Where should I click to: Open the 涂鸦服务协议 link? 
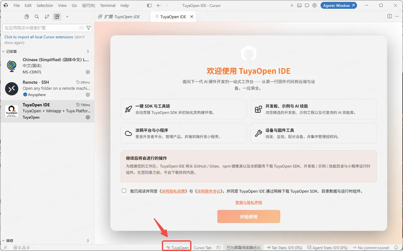pos(209,191)
